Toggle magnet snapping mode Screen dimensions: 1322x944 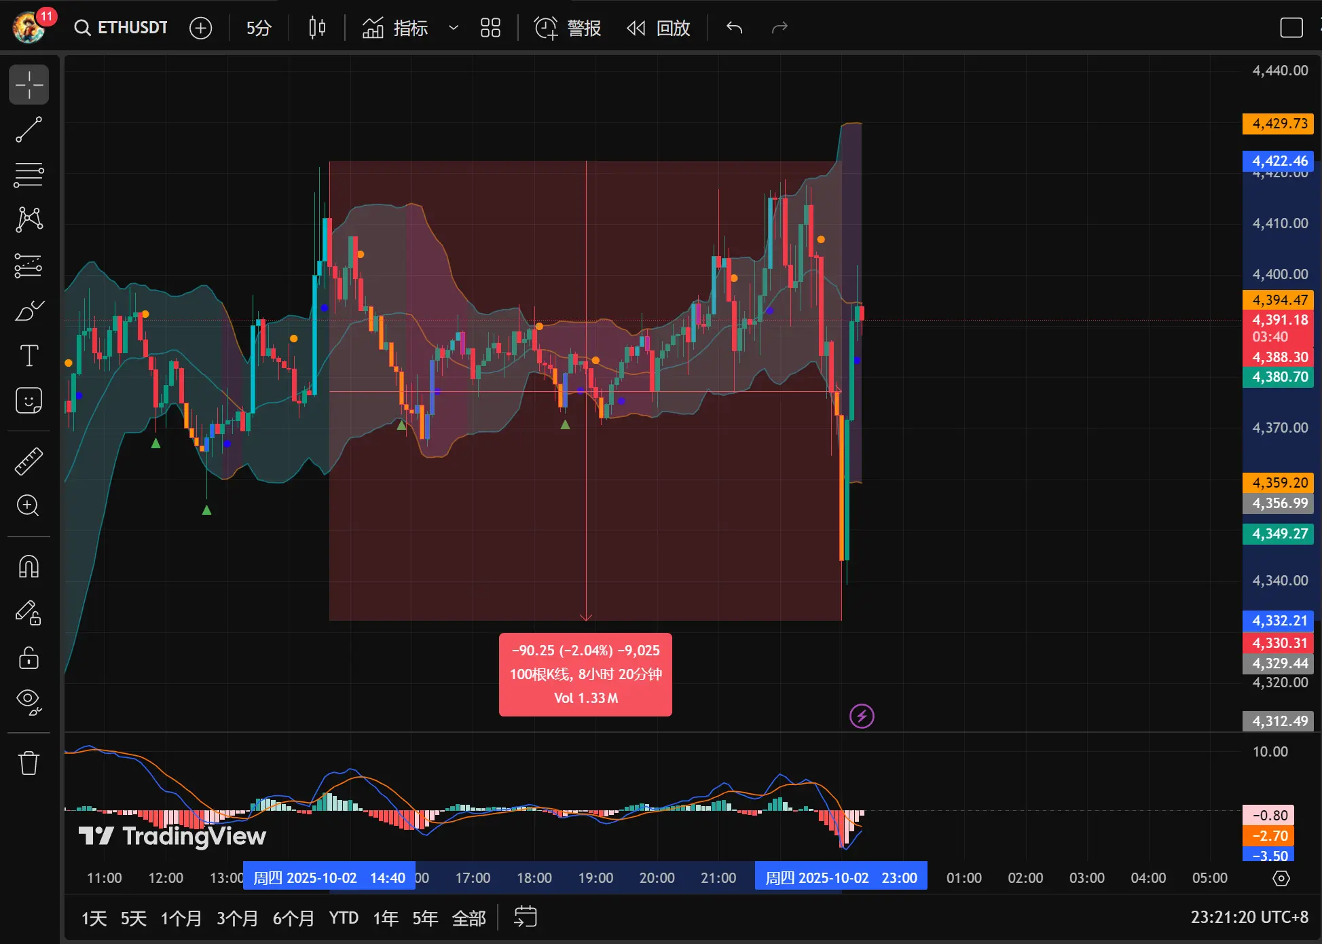(x=29, y=566)
